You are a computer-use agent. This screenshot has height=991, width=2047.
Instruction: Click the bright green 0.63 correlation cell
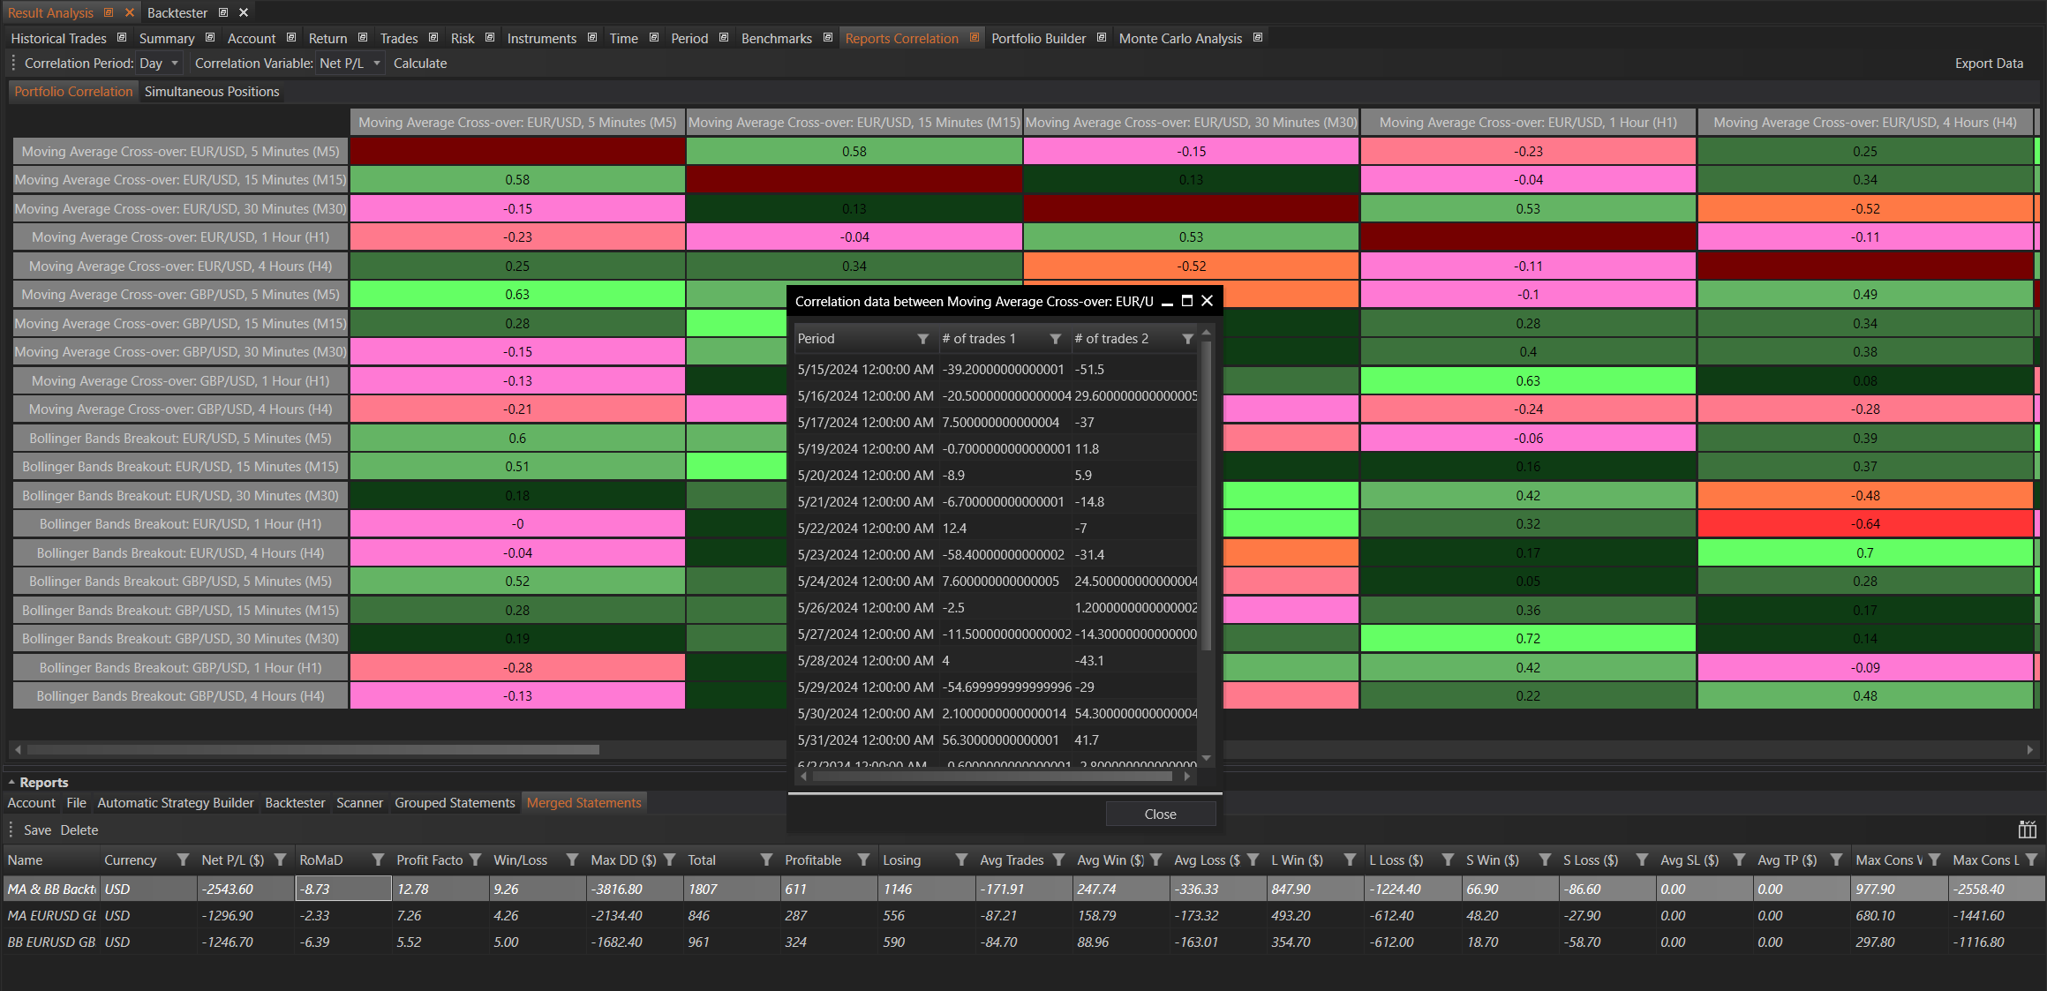[x=517, y=295]
